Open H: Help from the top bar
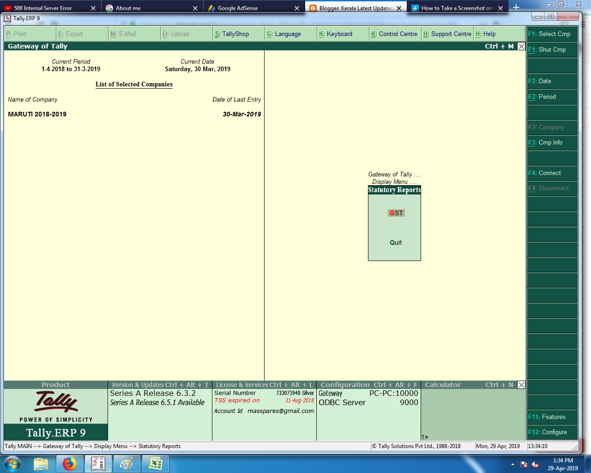This screenshot has height=473, width=591. 500,34
